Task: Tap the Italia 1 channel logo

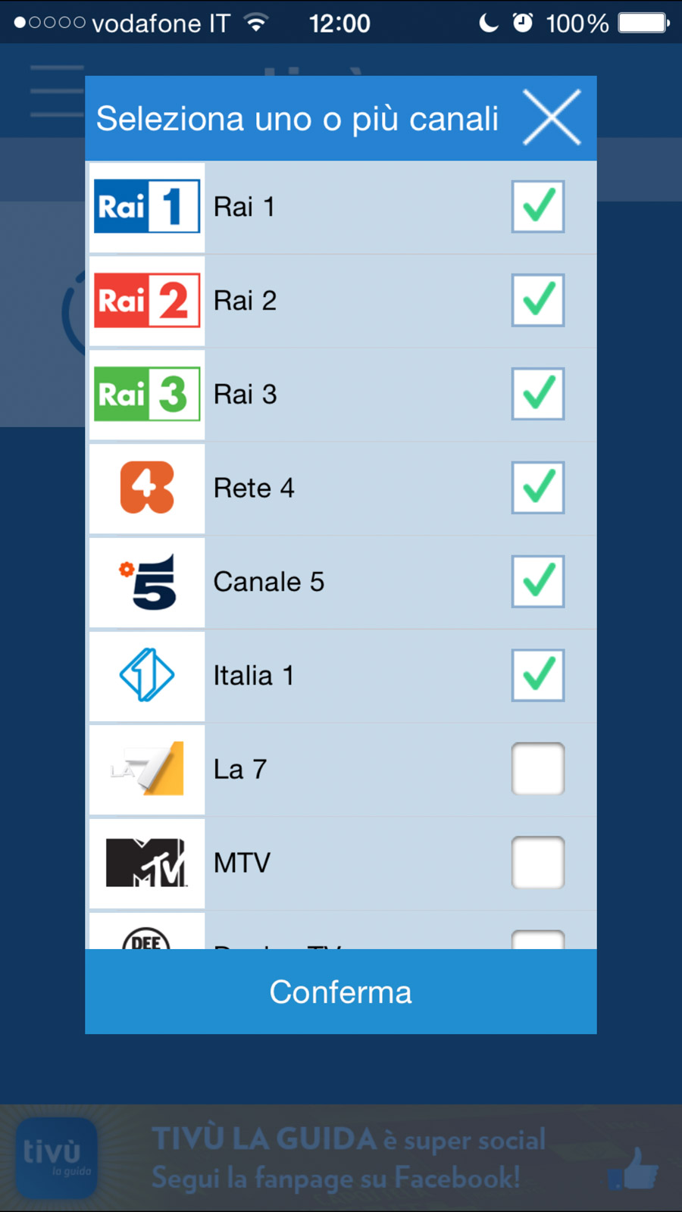Action: pos(147,675)
